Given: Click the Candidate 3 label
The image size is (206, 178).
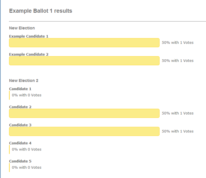Looking at the screenshot, I should 20,125.
